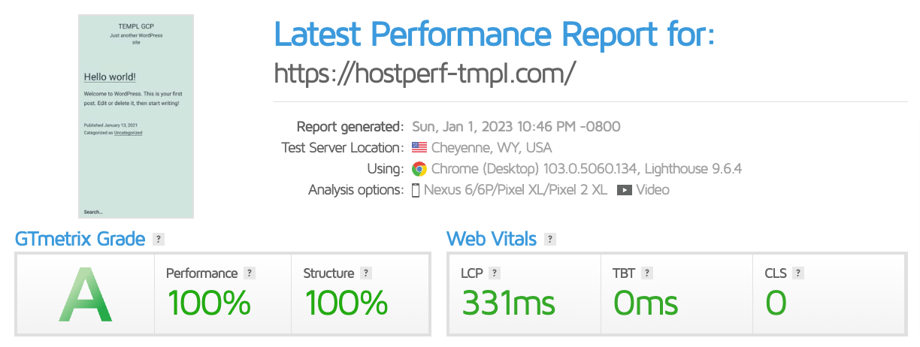
Task: Open the site screenshot thumbnail
Action: tap(136, 116)
